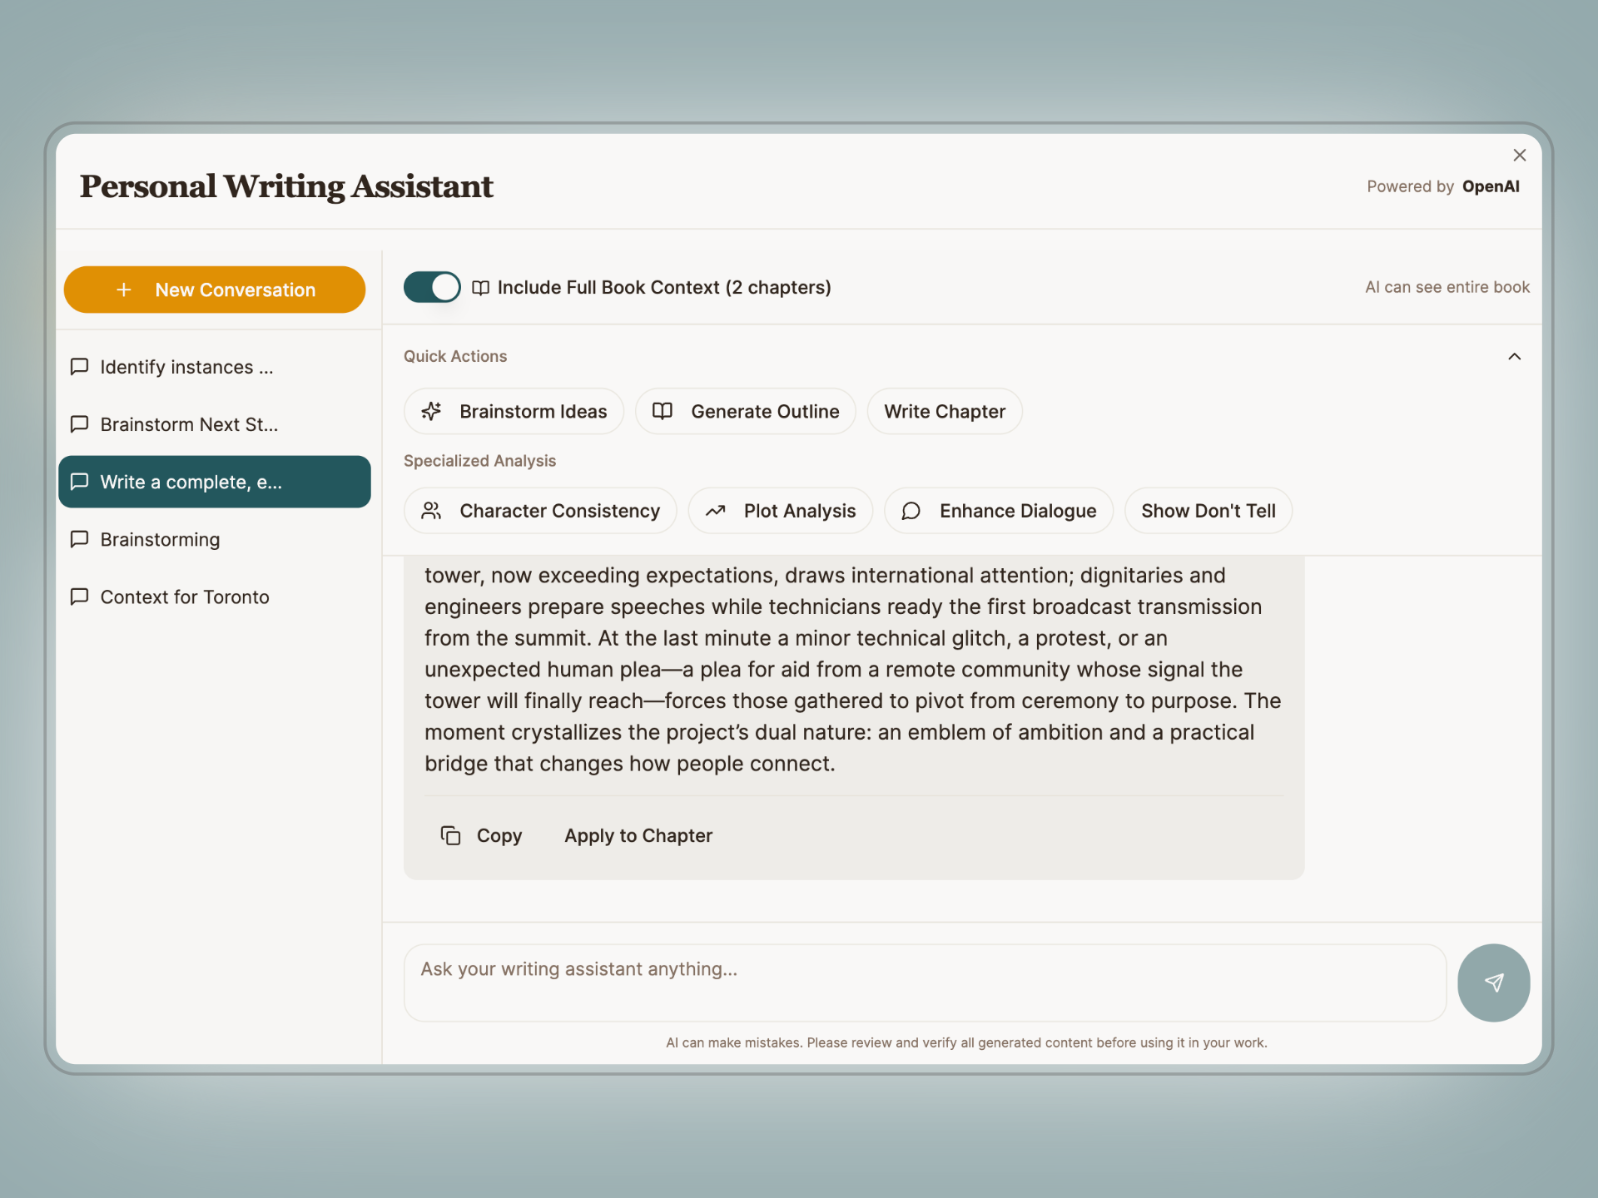This screenshot has height=1198, width=1598.
Task: Select the Brainstorm Ideas sparkle icon
Action: tap(431, 411)
